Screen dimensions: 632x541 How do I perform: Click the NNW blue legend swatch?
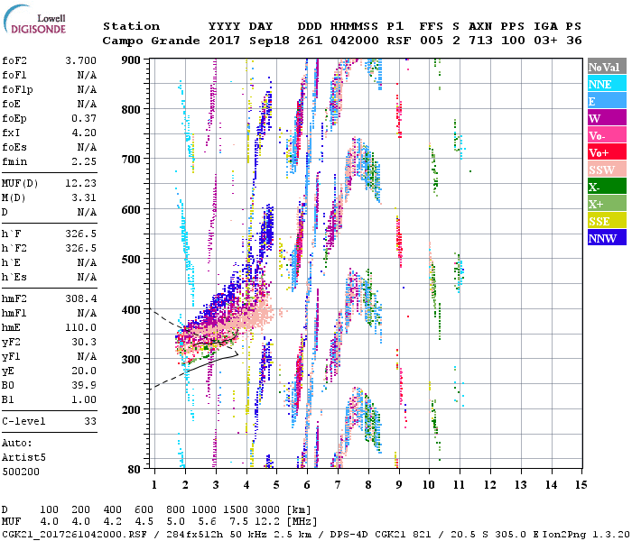(604, 238)
